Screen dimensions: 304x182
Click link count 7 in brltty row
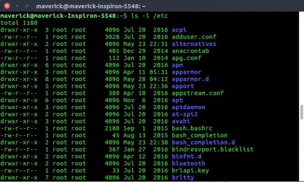(47, 177)
